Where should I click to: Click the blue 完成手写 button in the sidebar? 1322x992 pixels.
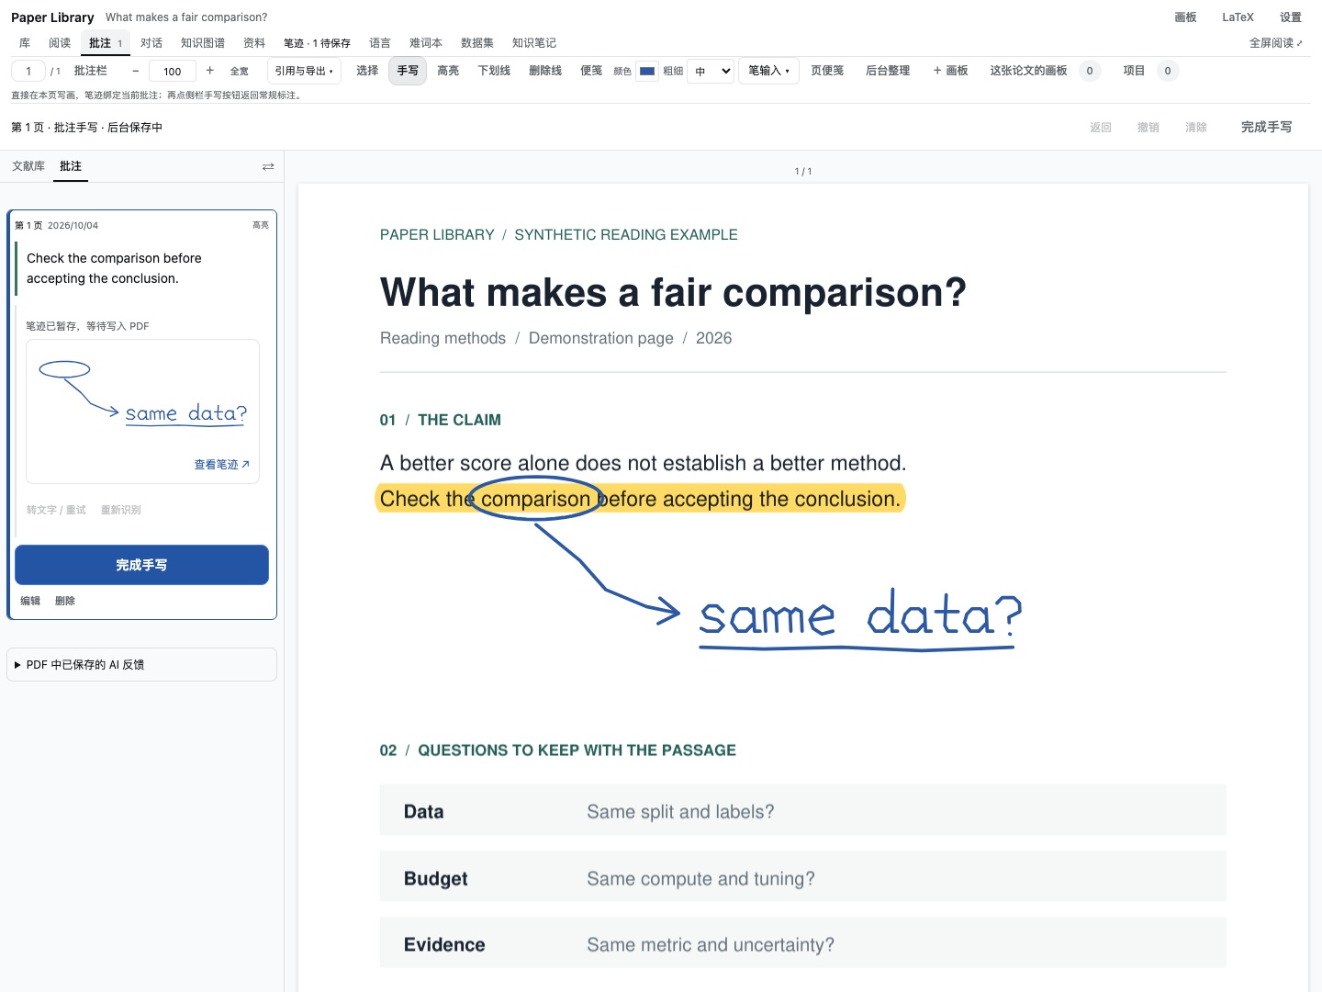pos(141,565)
